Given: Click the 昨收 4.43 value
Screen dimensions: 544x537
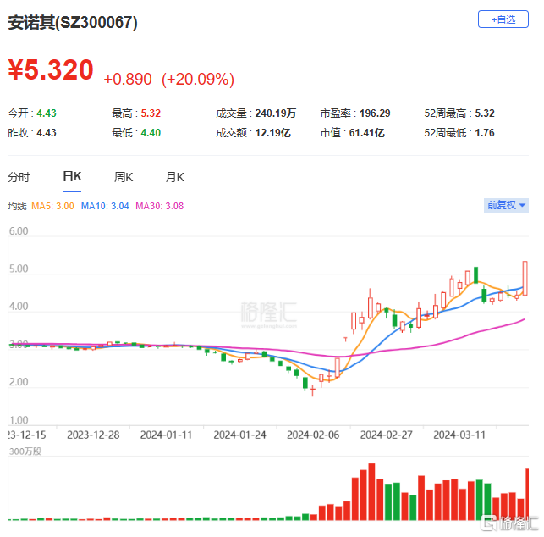Looking at the screenshot, I should [47, 133].
